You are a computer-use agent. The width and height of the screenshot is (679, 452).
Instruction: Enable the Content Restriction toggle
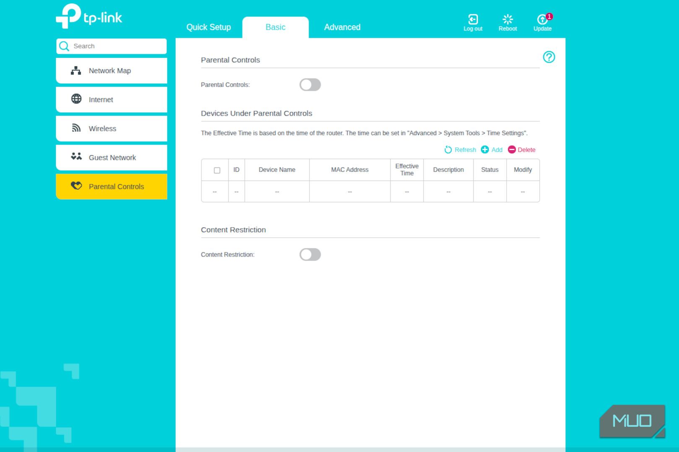click(310, 254)
